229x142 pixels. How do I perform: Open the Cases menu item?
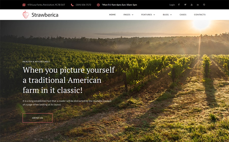point(183,14)
